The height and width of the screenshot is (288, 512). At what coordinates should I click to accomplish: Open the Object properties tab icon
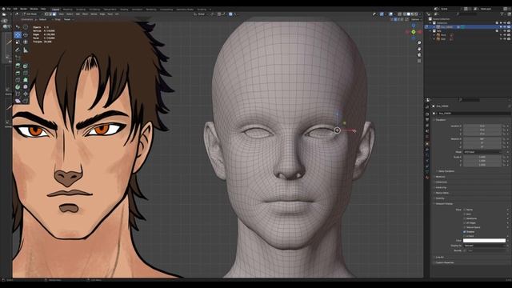pos(427,144)
